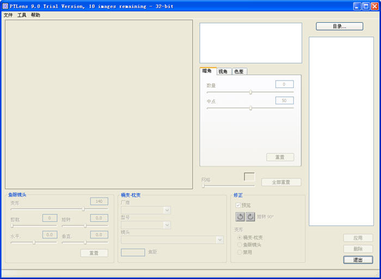Select the 鱼眼镜头 radio option
Image resolution: width=381 pixels, height=279 pixels.
pyautogui.click(x=239, y=245)
